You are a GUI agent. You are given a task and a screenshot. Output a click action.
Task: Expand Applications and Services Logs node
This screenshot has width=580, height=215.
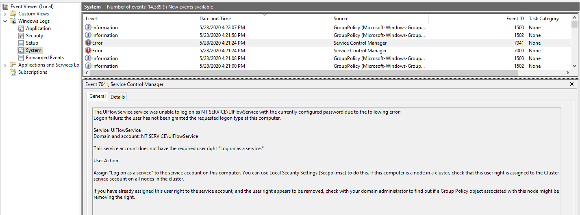5,65
